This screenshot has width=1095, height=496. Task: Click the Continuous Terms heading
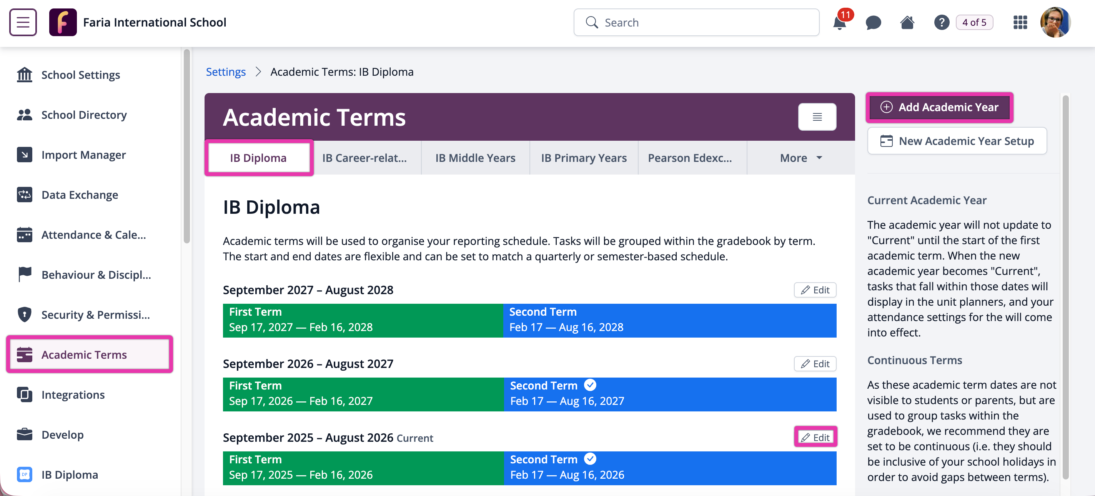[x=914, y=360]
